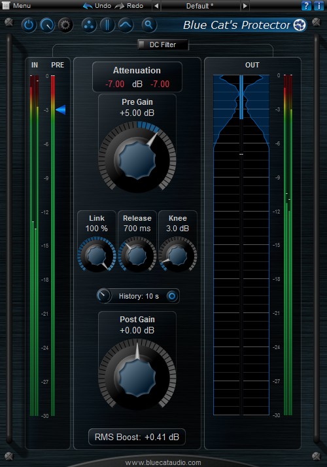Viewport: 327px width, 467px height.
Task: Click the Post Gain +0.00 dB value
Action: (x=137, y=330)
